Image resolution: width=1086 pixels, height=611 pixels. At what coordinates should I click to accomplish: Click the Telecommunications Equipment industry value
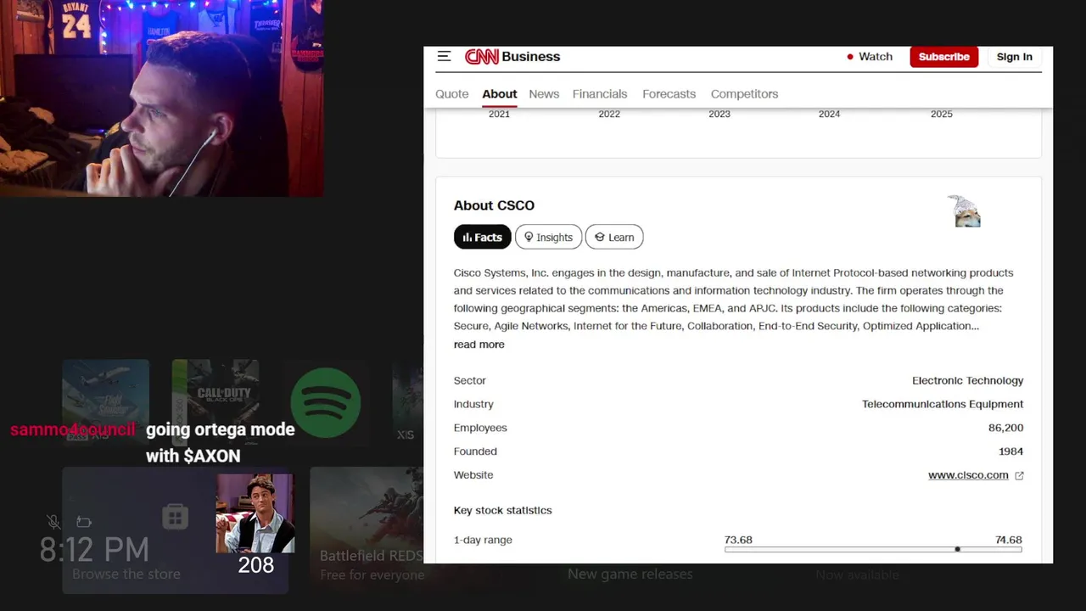click(943, 404)
